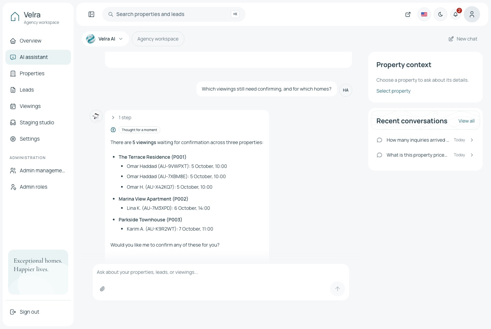Open the user profile avatar button
This screenshot has height=329, width=491.
pos(472,14)
